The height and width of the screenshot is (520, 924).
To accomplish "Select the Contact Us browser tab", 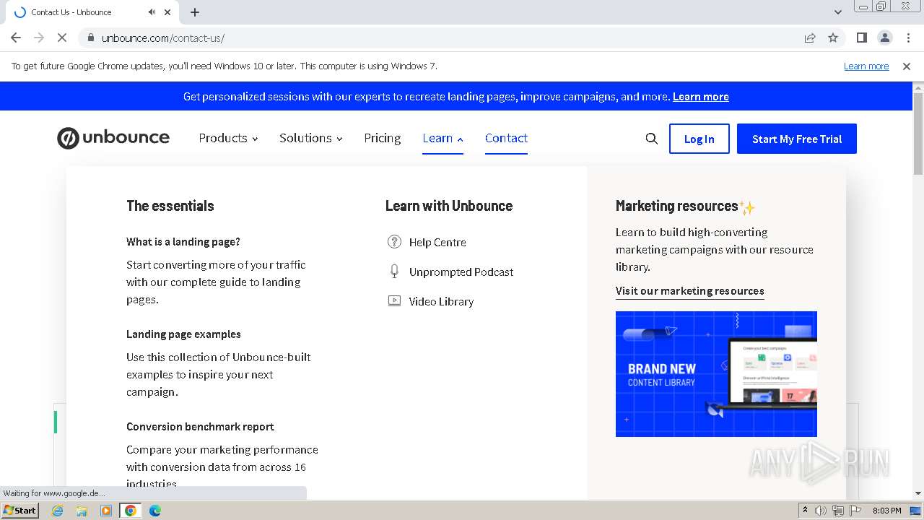I will coord(94,12).
